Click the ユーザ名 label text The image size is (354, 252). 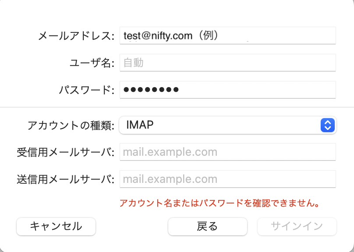coord(92,63)
